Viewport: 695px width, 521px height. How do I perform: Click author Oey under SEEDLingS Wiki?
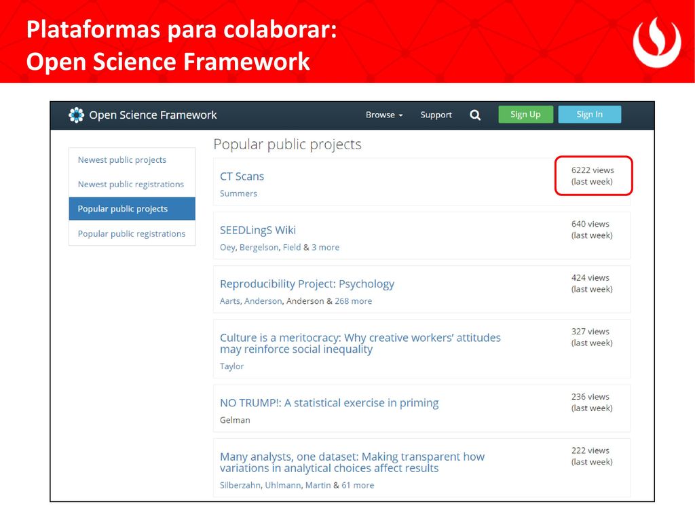point(227,248)
